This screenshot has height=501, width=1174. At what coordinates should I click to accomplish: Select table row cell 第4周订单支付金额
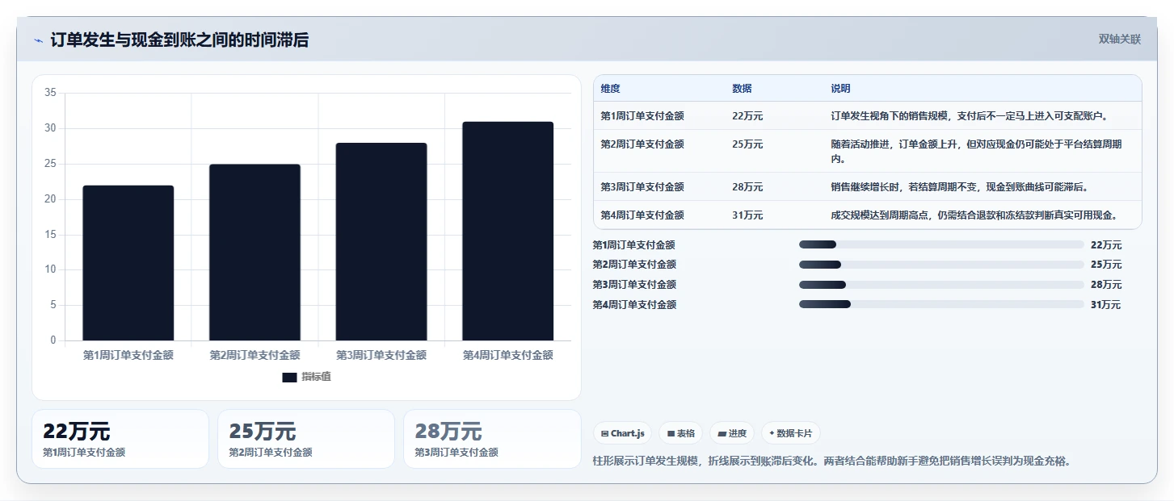click(x=642, y=215)
